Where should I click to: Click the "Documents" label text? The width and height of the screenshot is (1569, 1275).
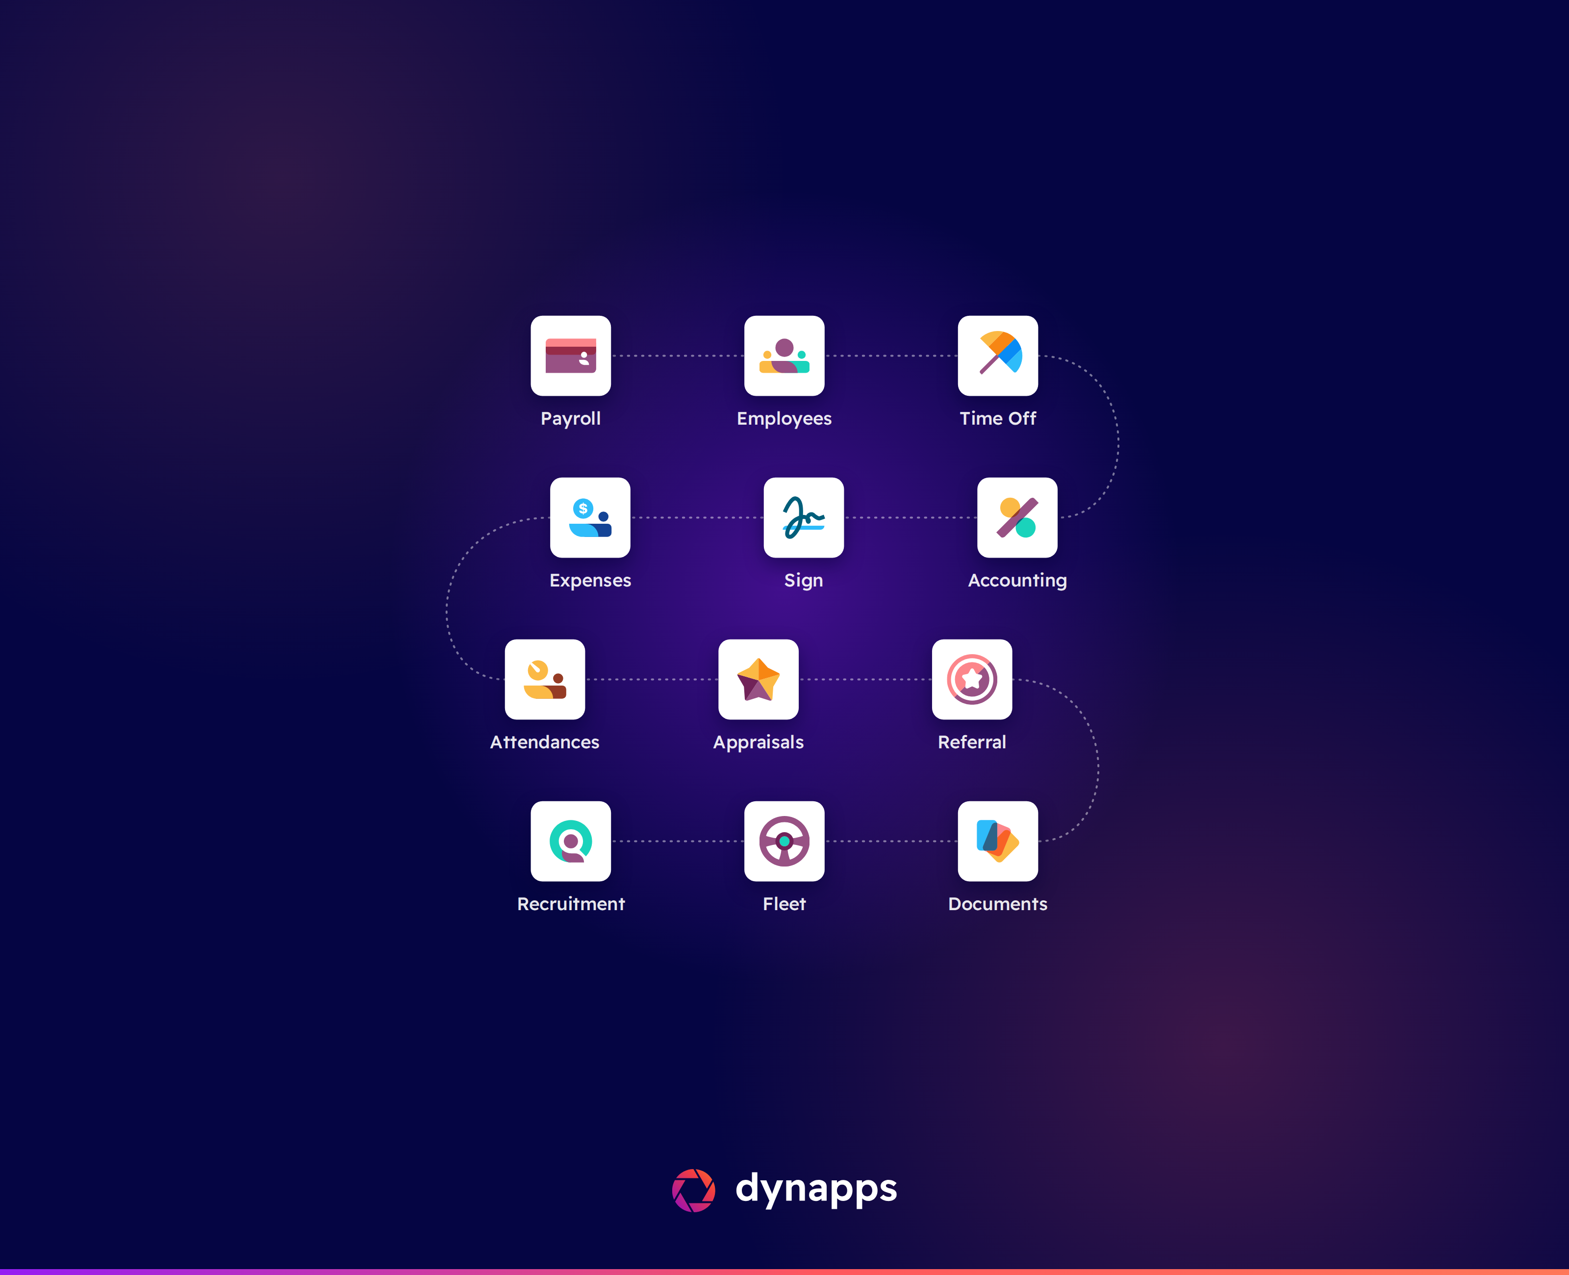click(x=998, y=903)
